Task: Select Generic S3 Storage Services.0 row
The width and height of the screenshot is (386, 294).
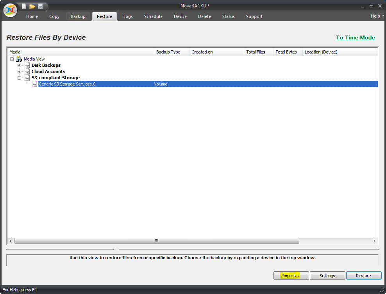Action: pos(208,84)
